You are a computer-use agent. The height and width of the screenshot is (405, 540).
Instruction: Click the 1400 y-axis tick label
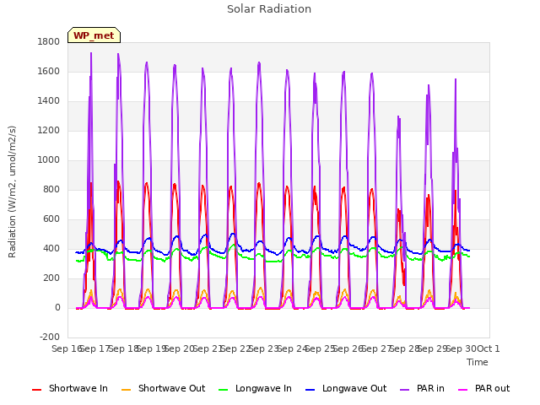pyautogui.click(x=49, y=101)
